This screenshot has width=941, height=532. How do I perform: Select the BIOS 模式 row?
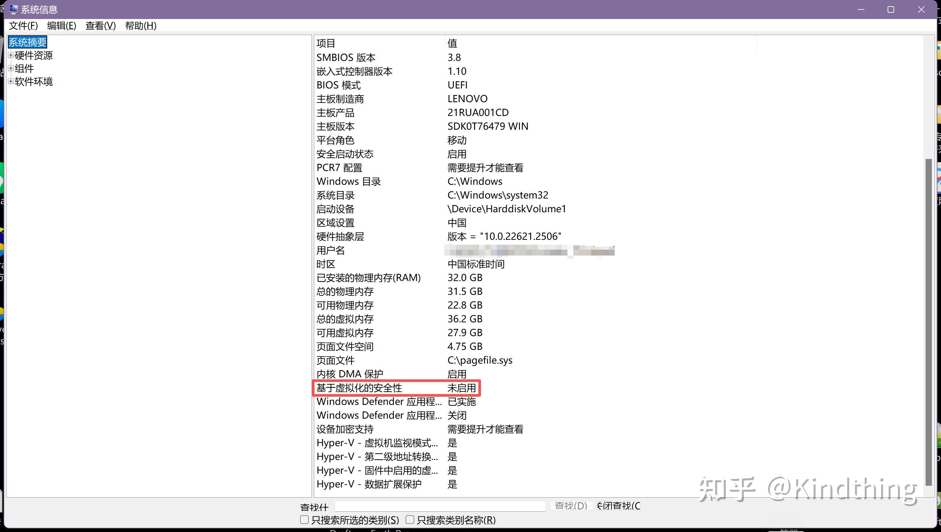[x=338, y=85]
